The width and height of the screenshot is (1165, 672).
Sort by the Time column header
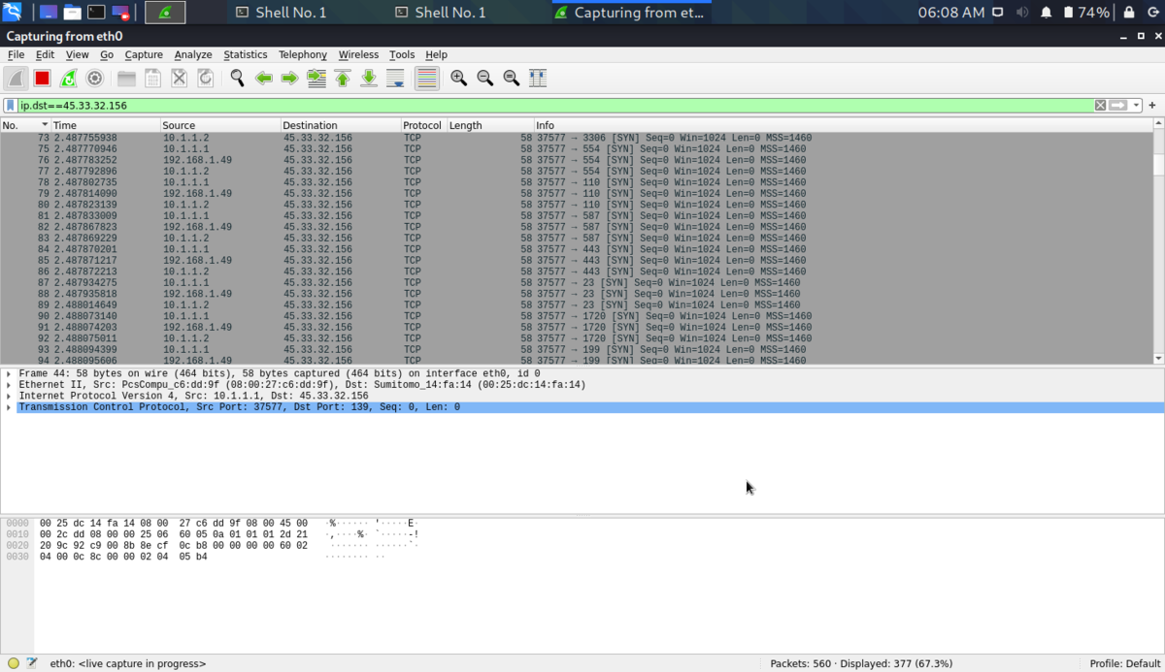click(105, 125)
